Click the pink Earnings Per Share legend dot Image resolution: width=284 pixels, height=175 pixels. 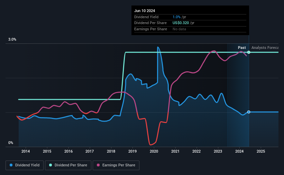click(x=98, y=165)
